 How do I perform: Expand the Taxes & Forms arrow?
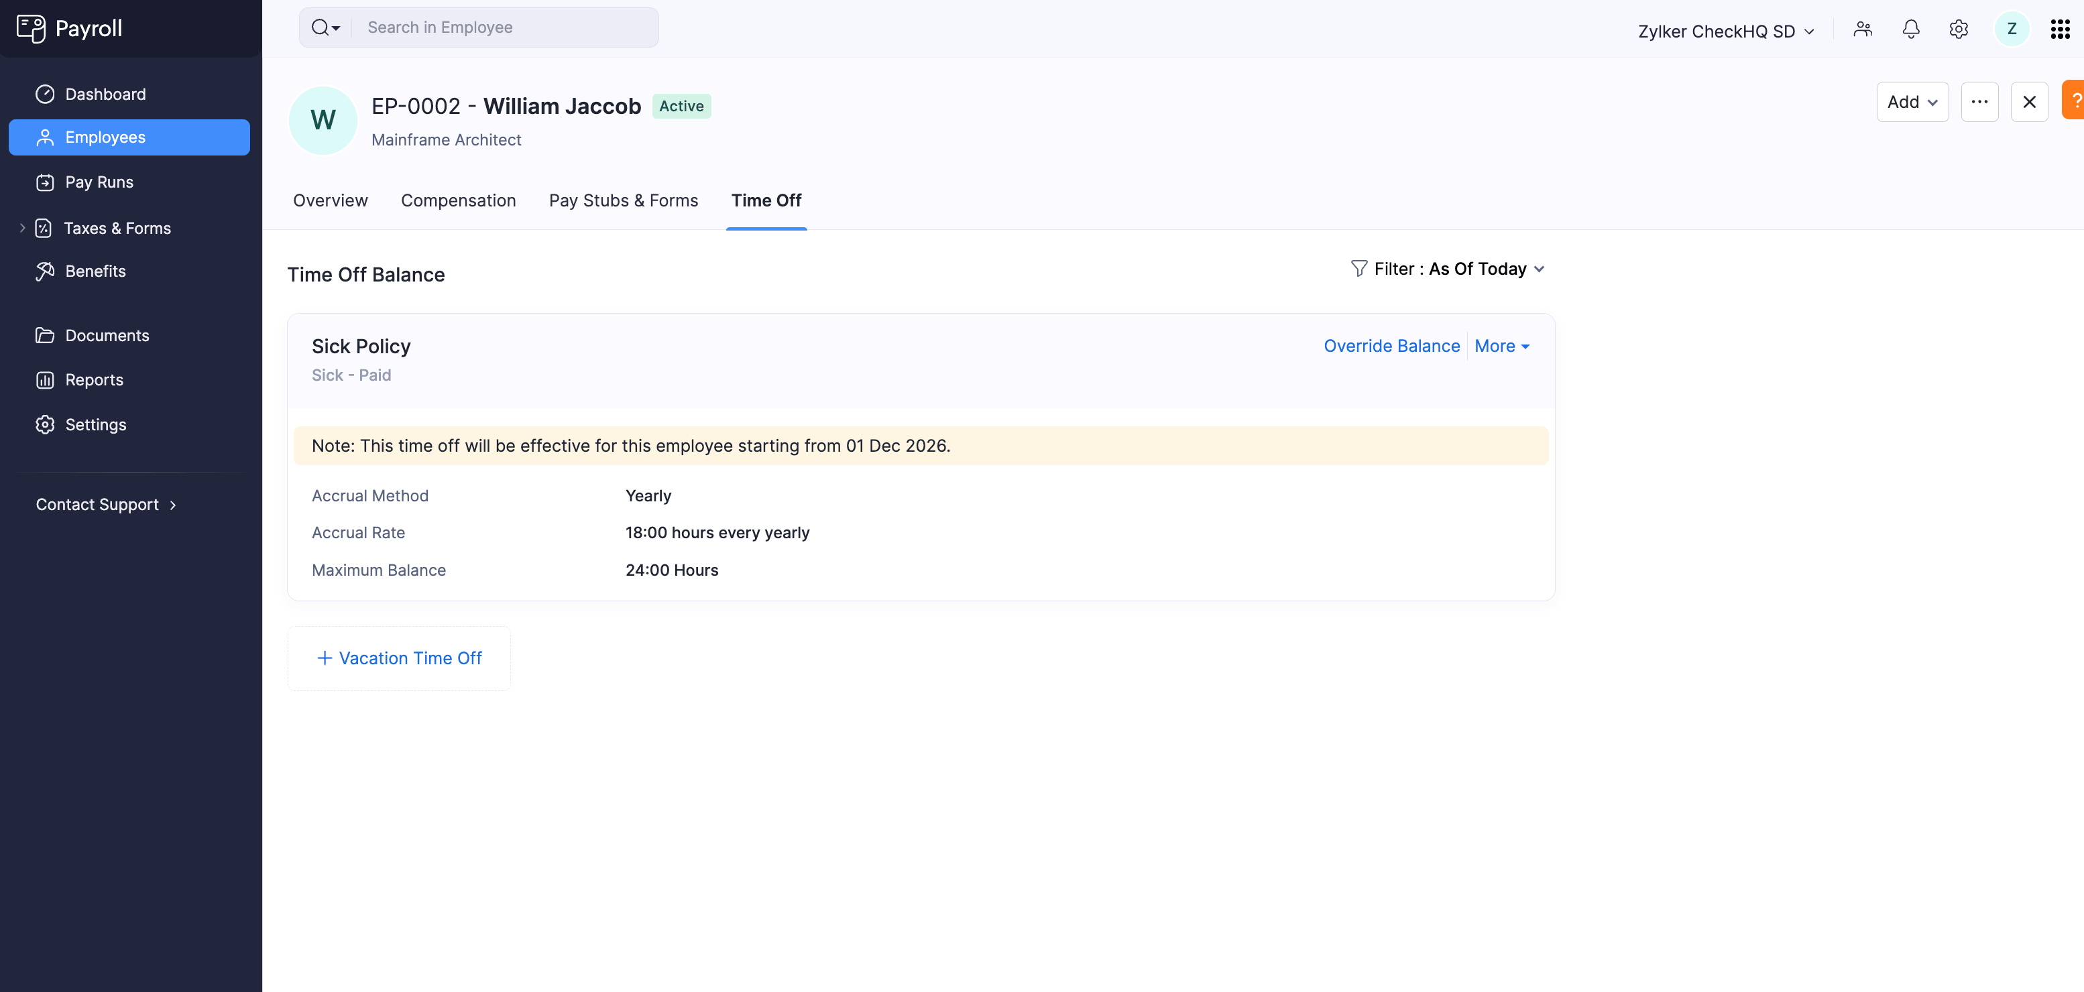coord(22,228)
